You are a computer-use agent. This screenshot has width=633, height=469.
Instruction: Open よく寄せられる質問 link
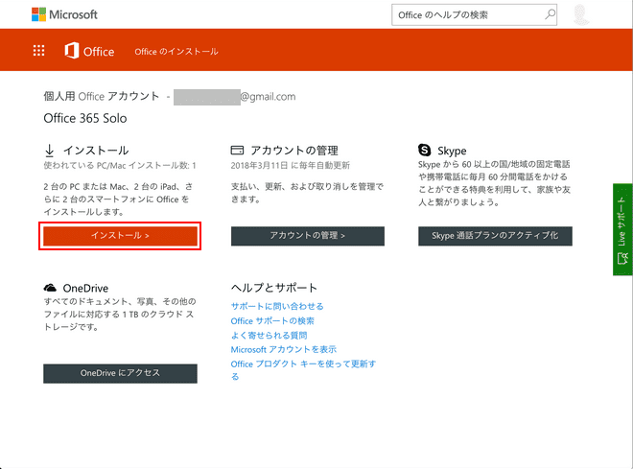point(269,336)
